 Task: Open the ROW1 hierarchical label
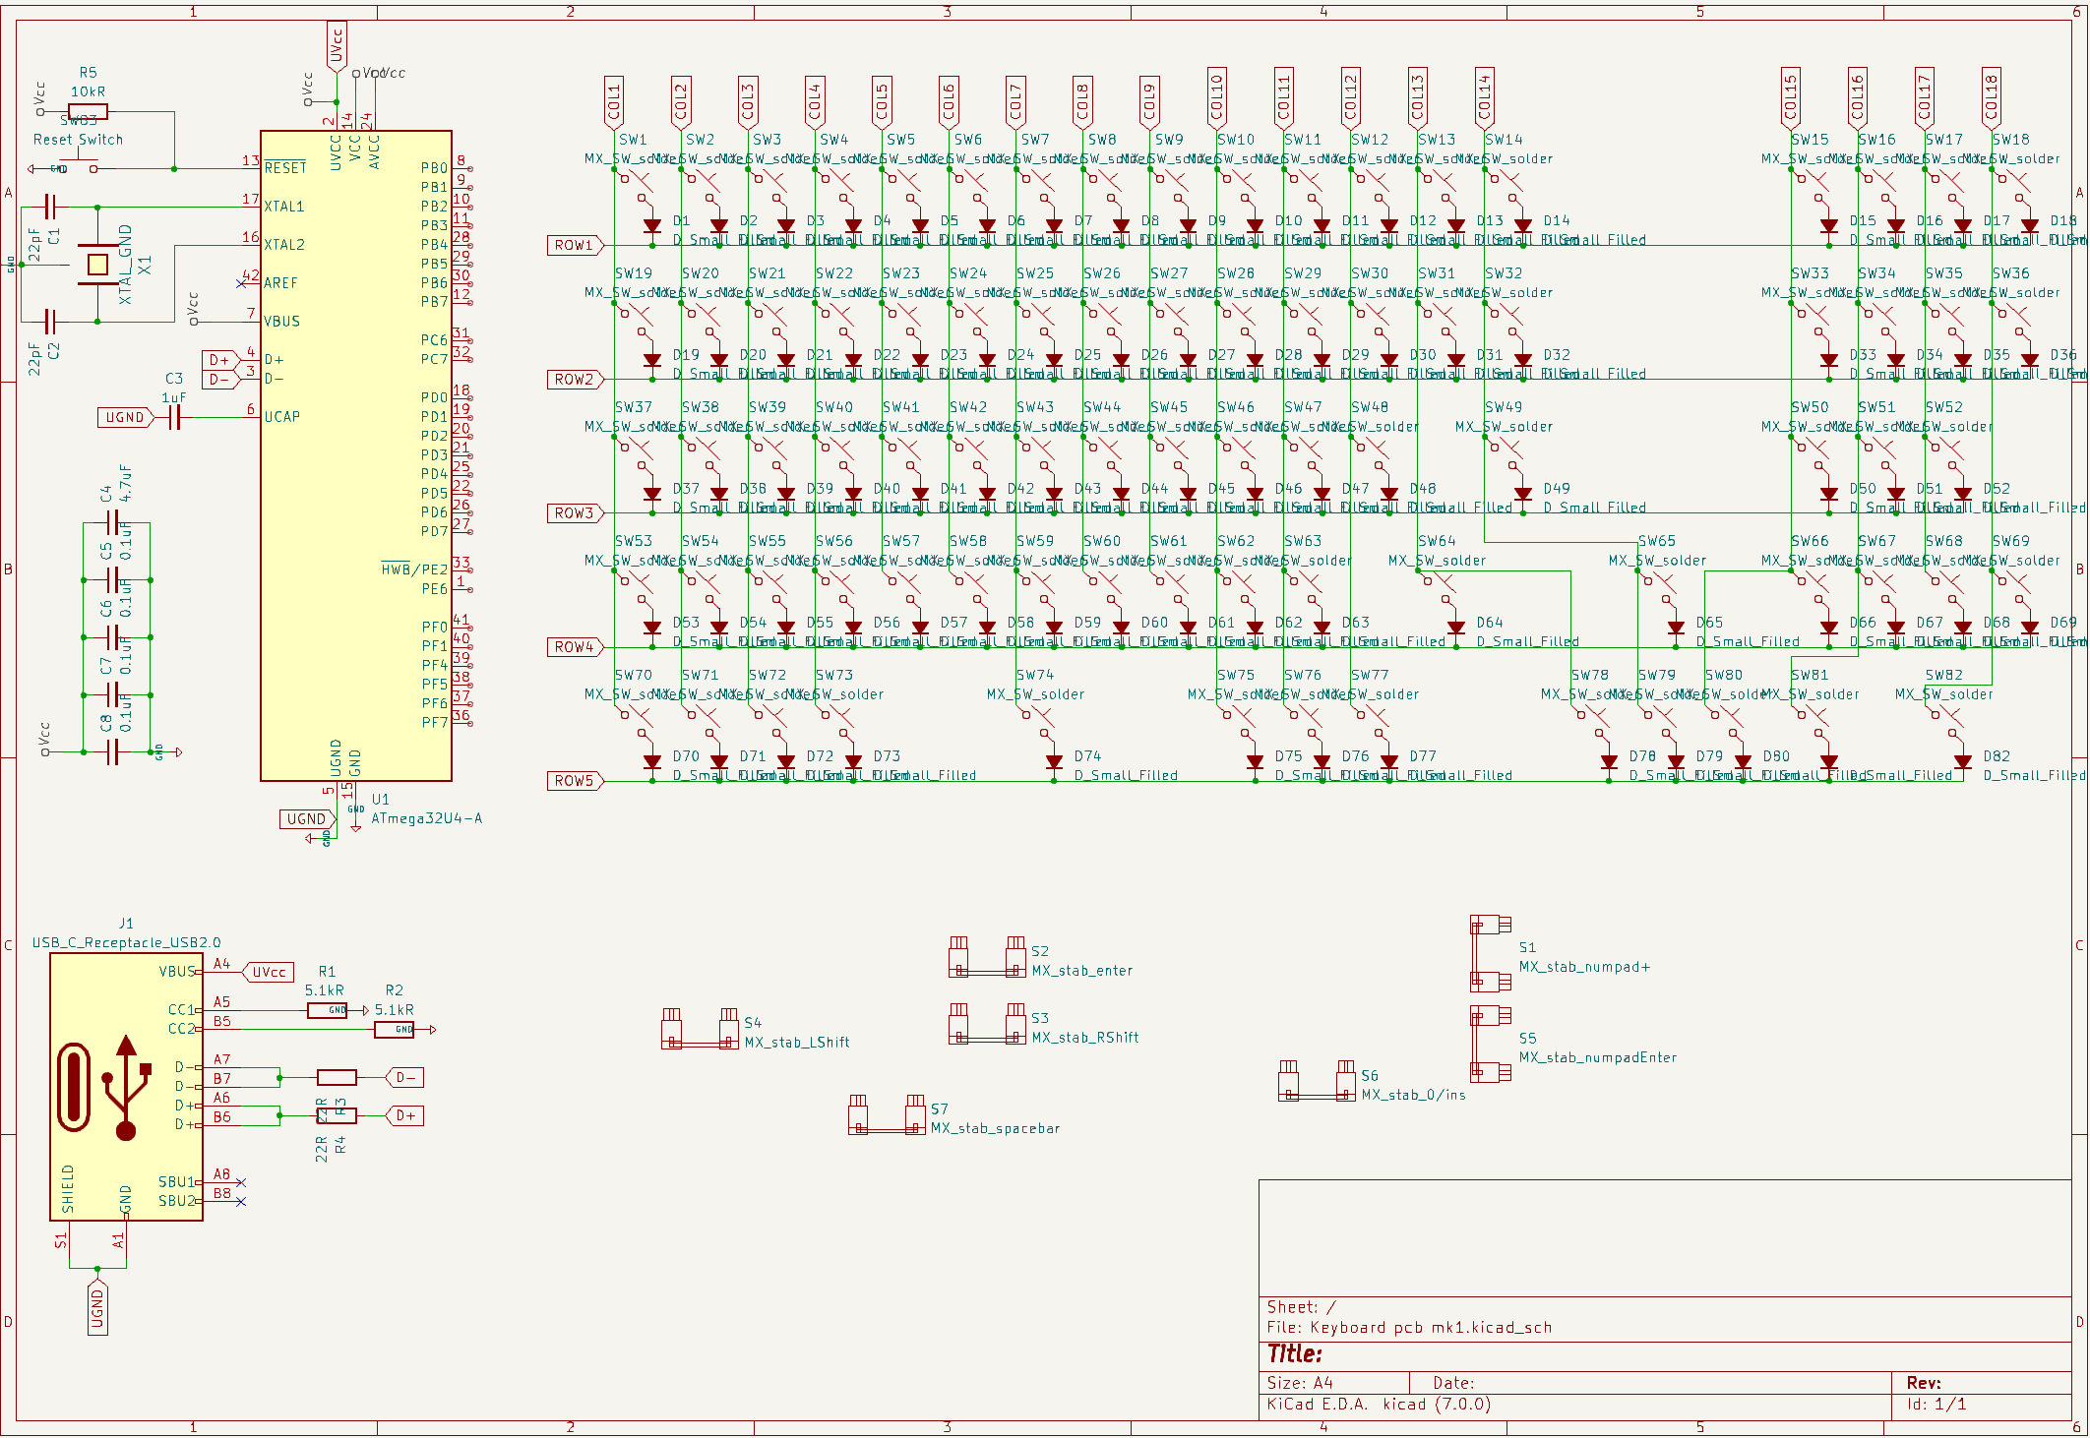click(576, 245)
